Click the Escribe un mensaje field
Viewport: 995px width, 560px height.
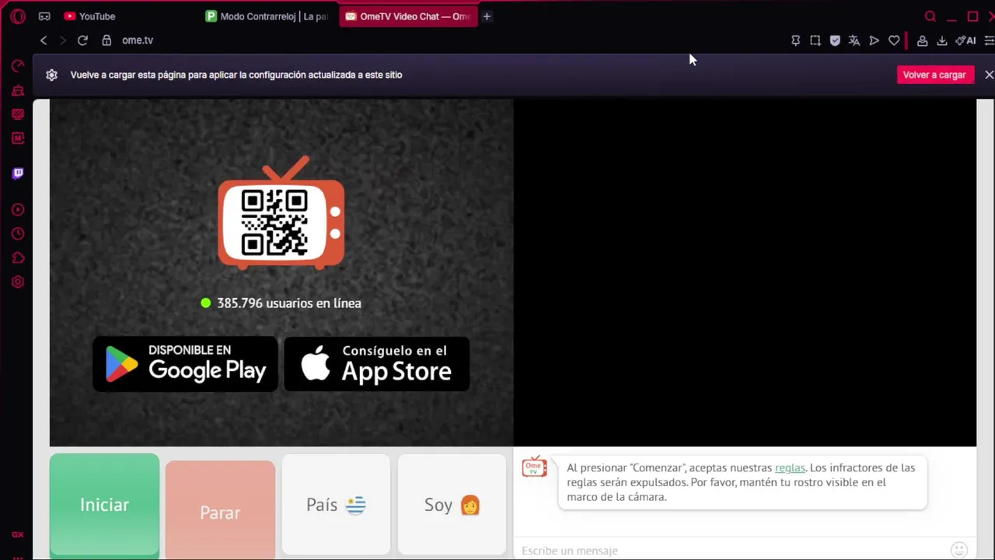tap(731, 551)
